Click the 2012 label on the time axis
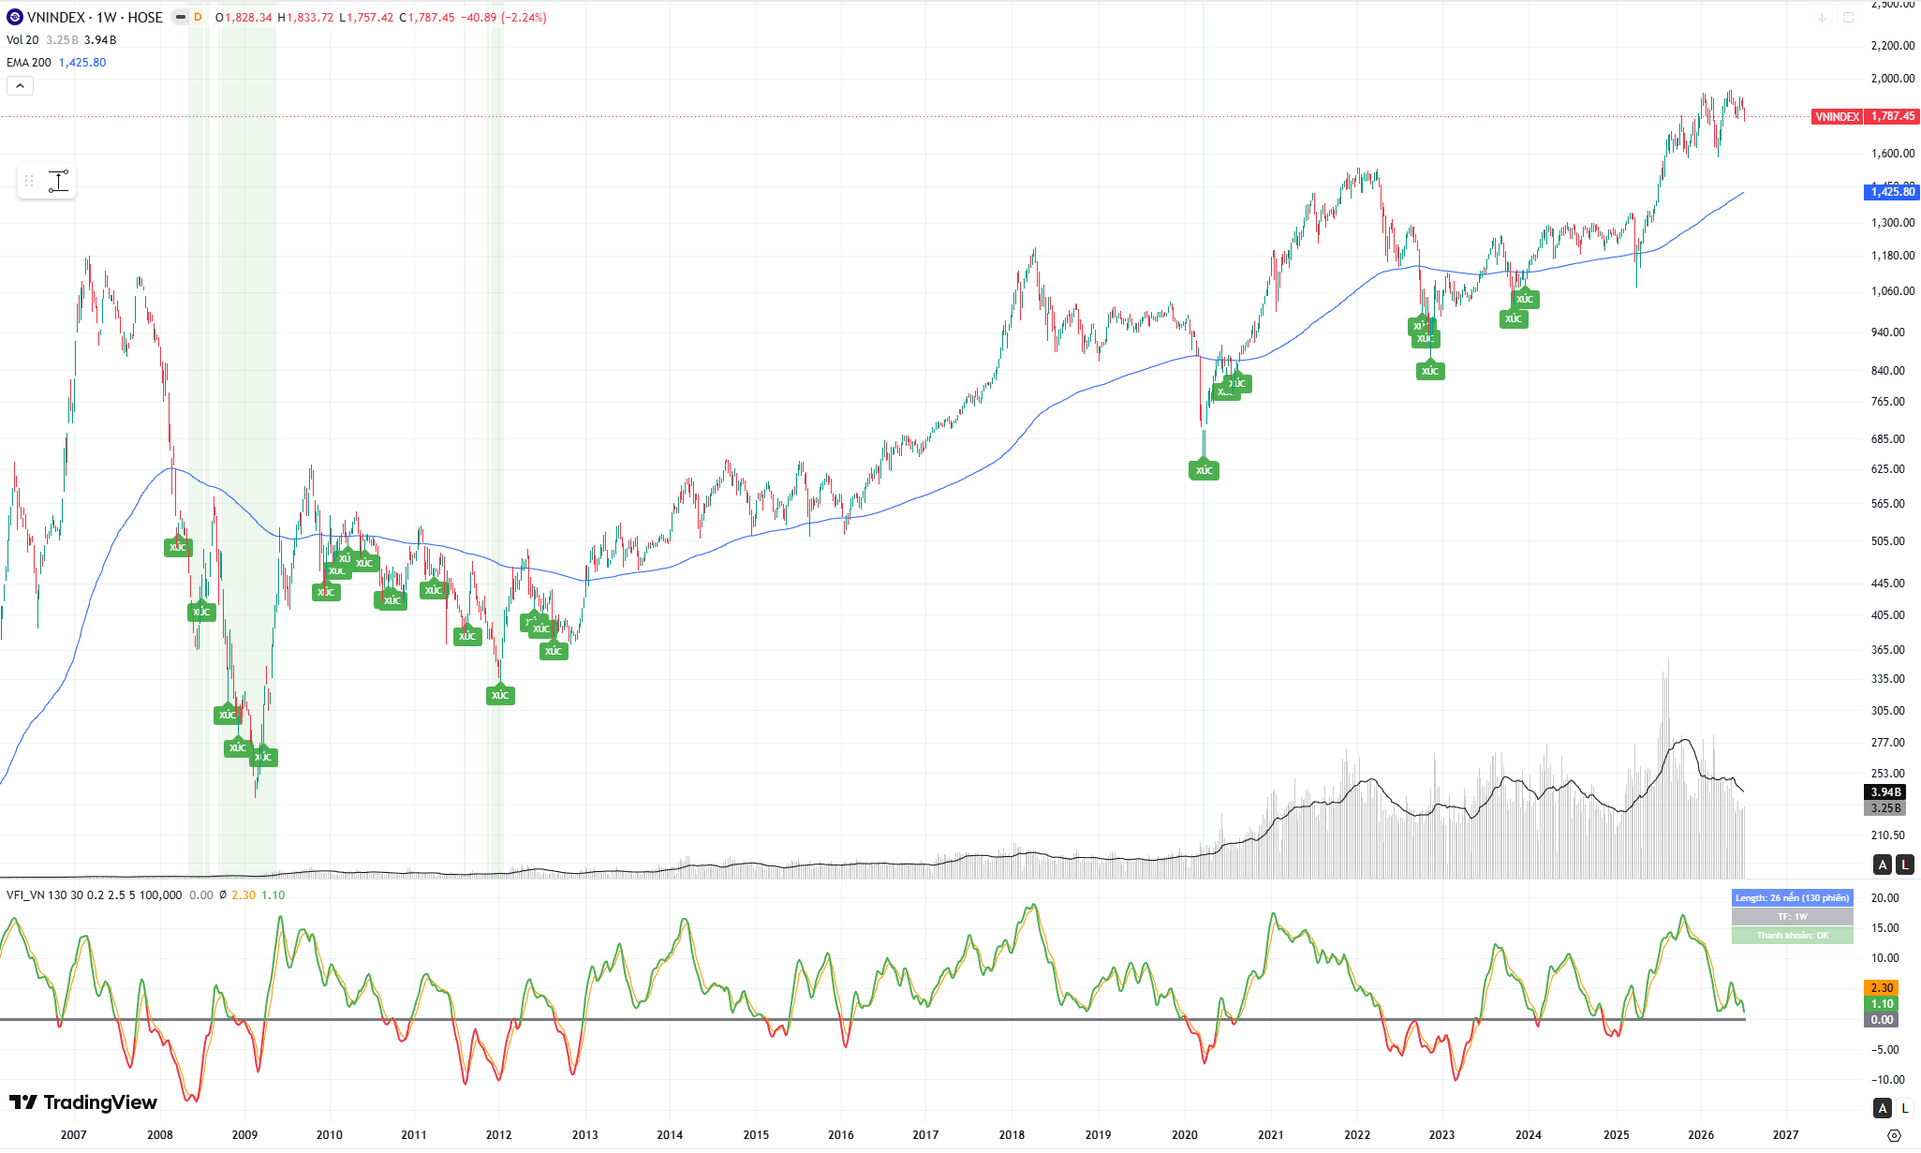 tap(498, 1135)
